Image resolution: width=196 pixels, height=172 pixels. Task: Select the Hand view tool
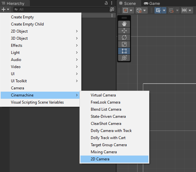pos(124,24)
